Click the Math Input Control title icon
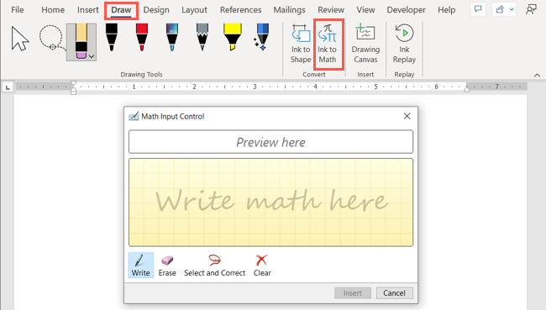This screenshot has width=546, height=310. tap(134, 116)
